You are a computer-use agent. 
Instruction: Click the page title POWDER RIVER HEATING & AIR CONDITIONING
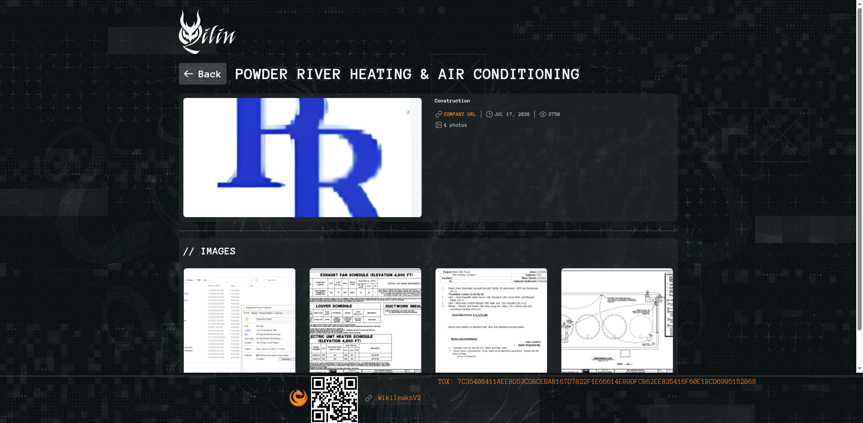(407, 74)
